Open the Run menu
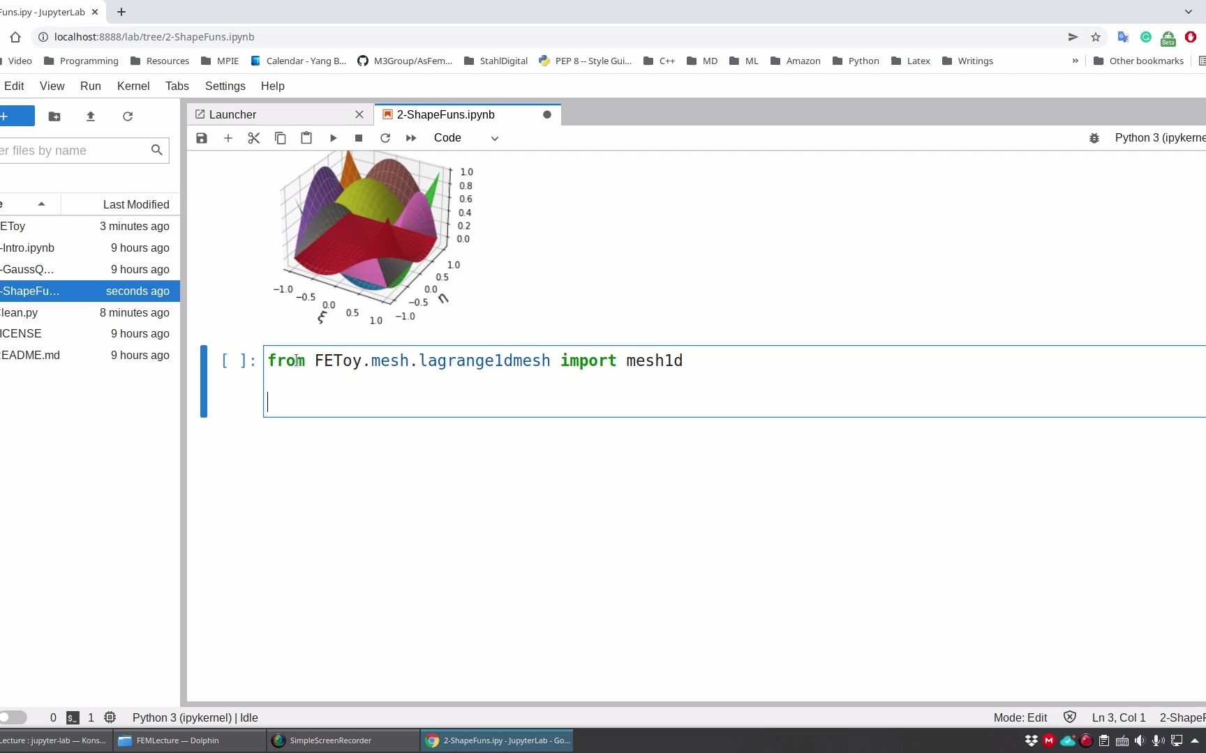The width and height of the screenshot is (1206, 753). 91,86
